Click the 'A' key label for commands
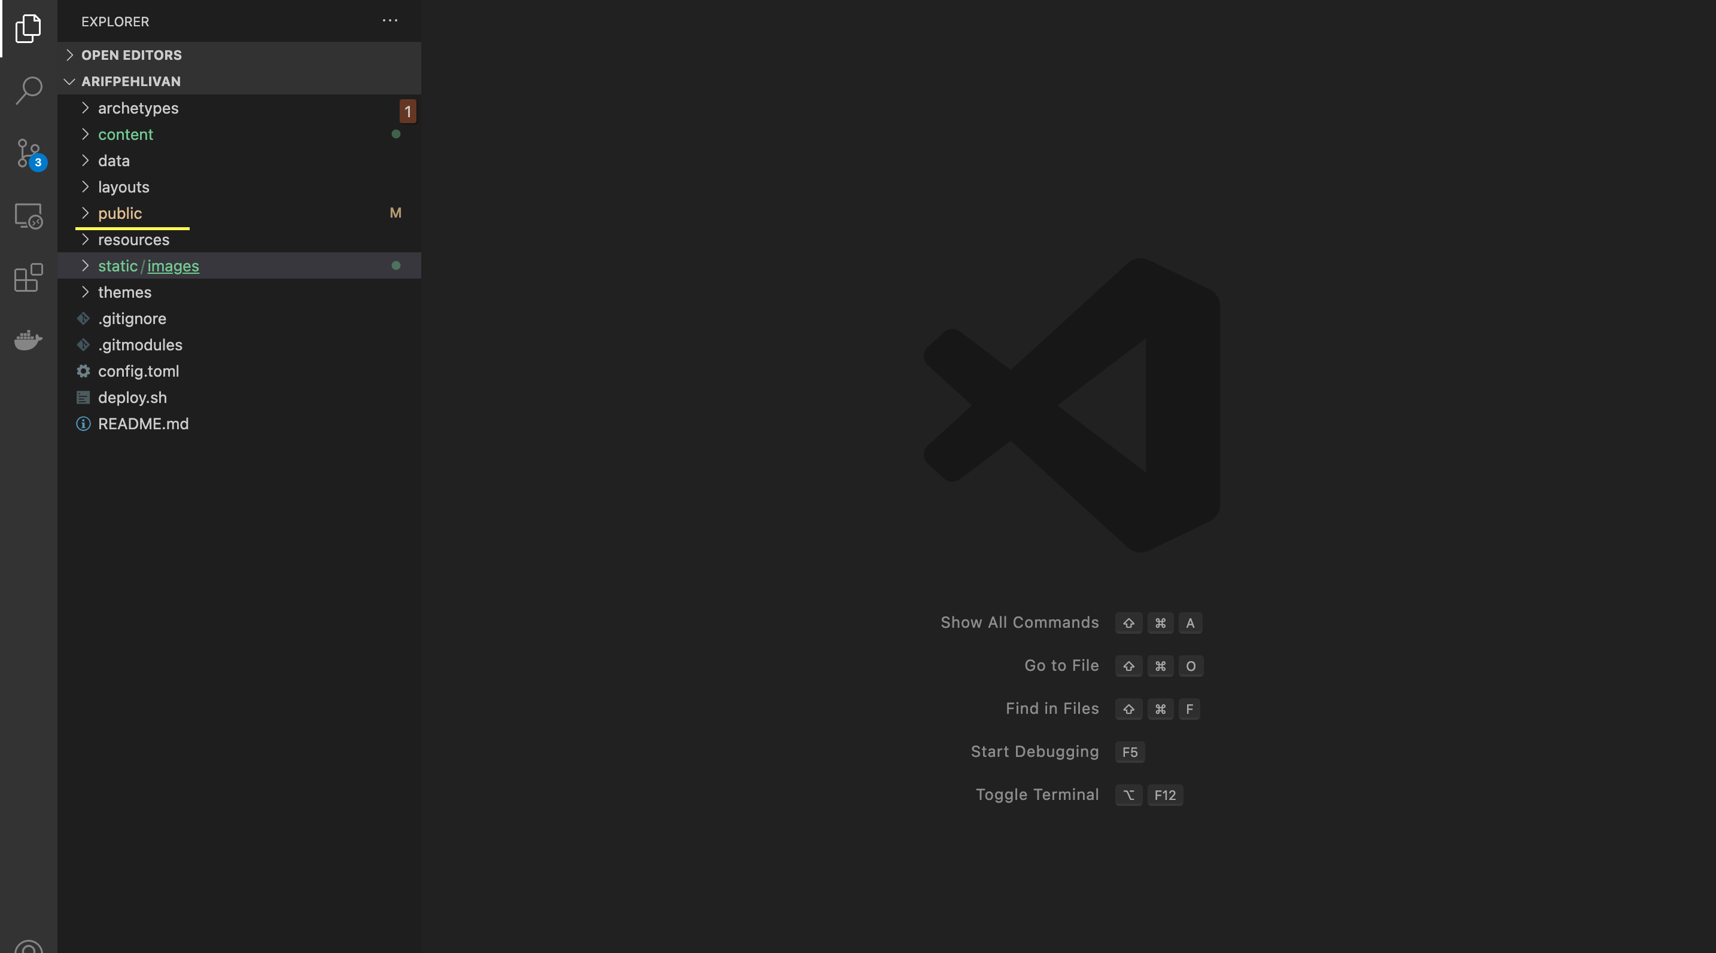1716x953 pixels. point(1191,624)
